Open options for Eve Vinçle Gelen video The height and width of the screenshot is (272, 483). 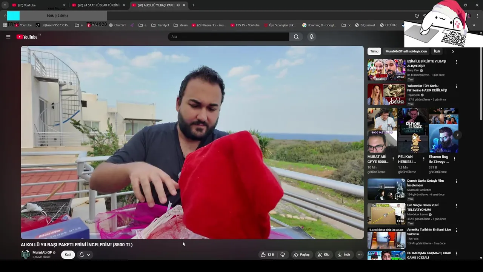pos(456,206)
